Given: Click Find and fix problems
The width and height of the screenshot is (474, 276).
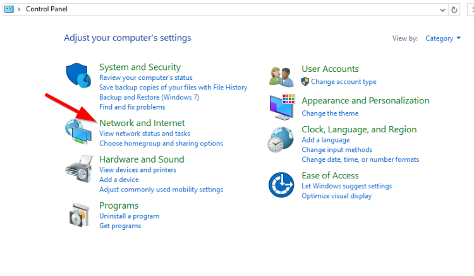Looking at the screenshot, I should pyautogui.click(x=132, y=107).
